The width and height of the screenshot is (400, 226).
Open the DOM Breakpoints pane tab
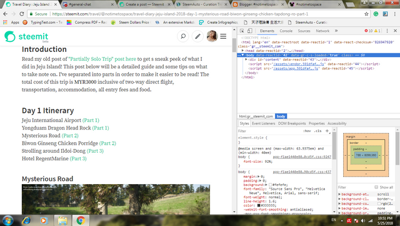[x=292, y=123]
